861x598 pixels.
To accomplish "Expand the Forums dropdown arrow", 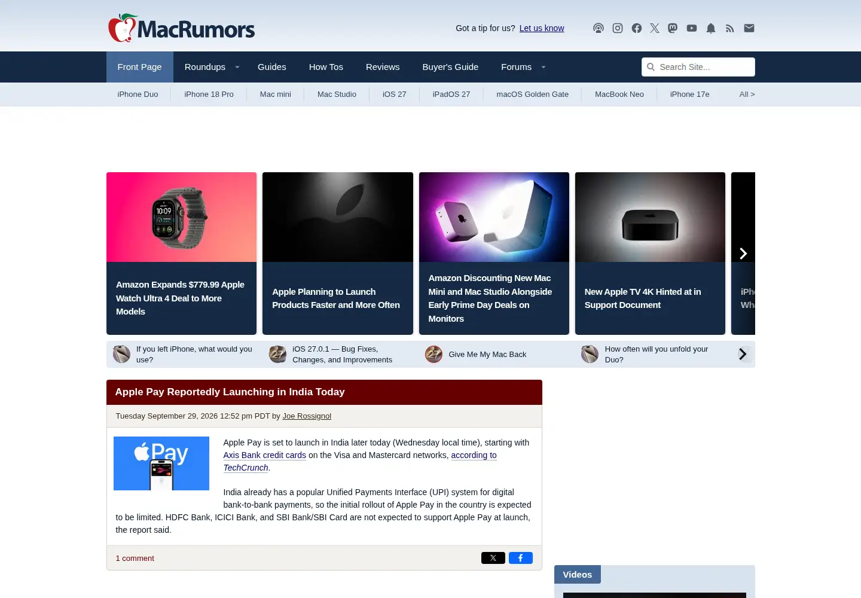I will [544, 67].
